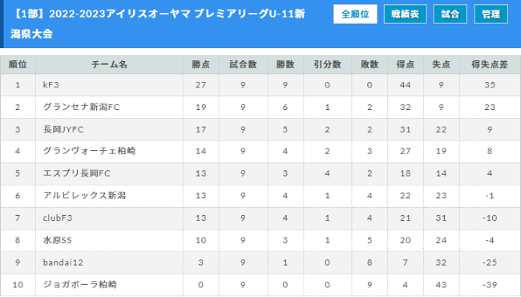Screen dimensions: 521x297
Task: Open the 試合 tab
Action: (x=450, y=14)
